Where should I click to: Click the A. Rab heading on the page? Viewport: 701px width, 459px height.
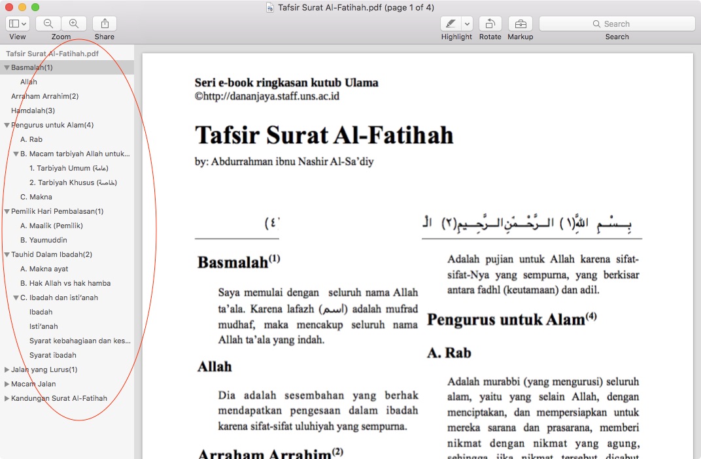click(449, 353)
